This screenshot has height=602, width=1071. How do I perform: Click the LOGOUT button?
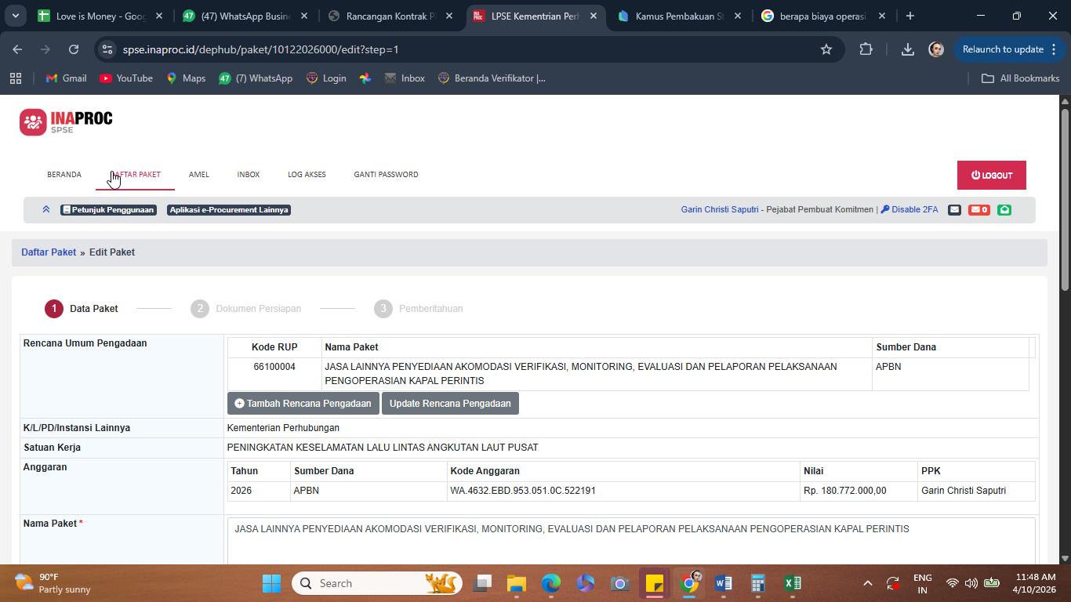[x=991, y=176]
